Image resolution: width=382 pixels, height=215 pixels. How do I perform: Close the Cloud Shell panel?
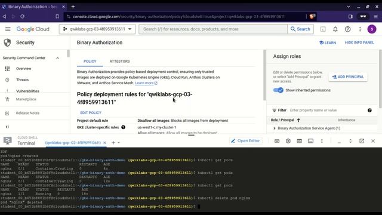pyautogui.click(x=373, y=141)
